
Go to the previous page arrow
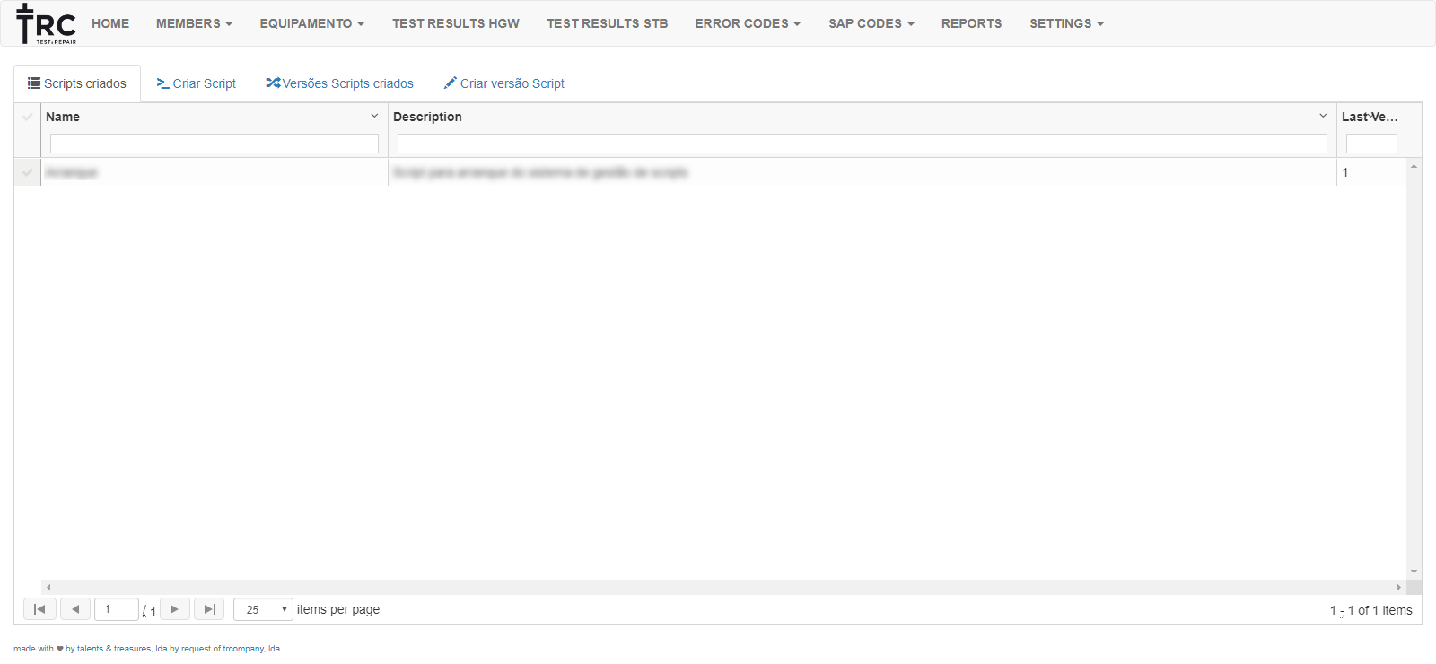pyautogui.click(x=75, y=609)
